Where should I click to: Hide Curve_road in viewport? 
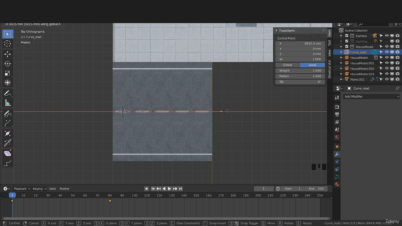click(387, 52)
